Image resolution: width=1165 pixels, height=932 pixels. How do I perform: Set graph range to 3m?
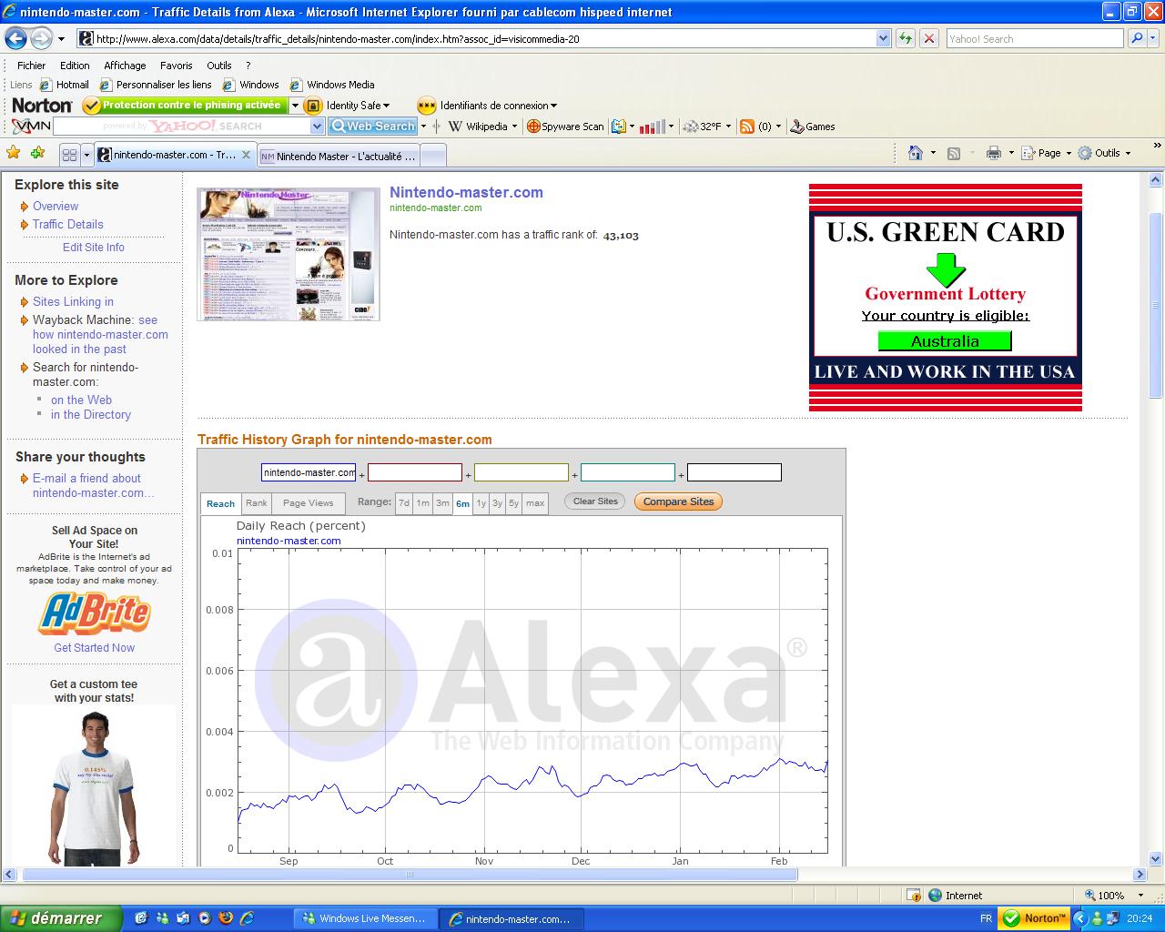click(442, 503)
